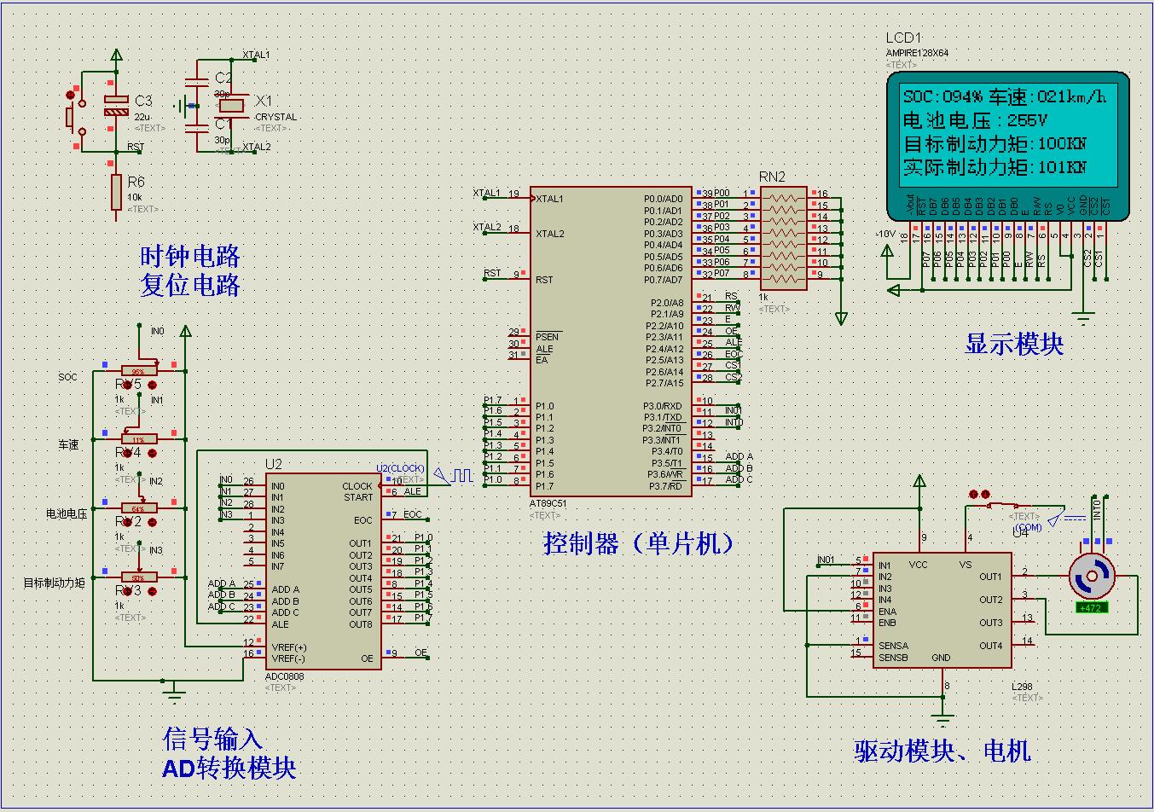Screen dimensions: 1154x812
Task: Click the 电池电压 label beside RV2
Action: [x=67, y=514]
